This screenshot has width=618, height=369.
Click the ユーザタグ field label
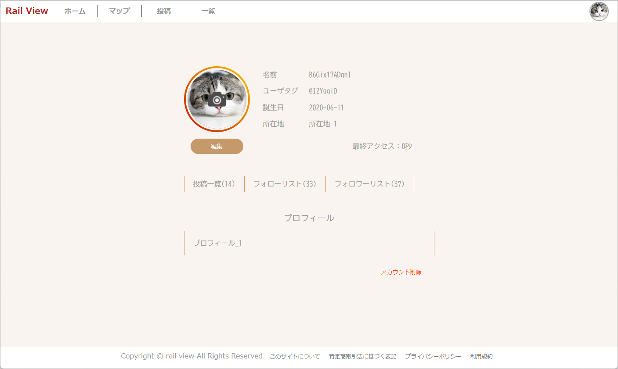pos(280,91)
